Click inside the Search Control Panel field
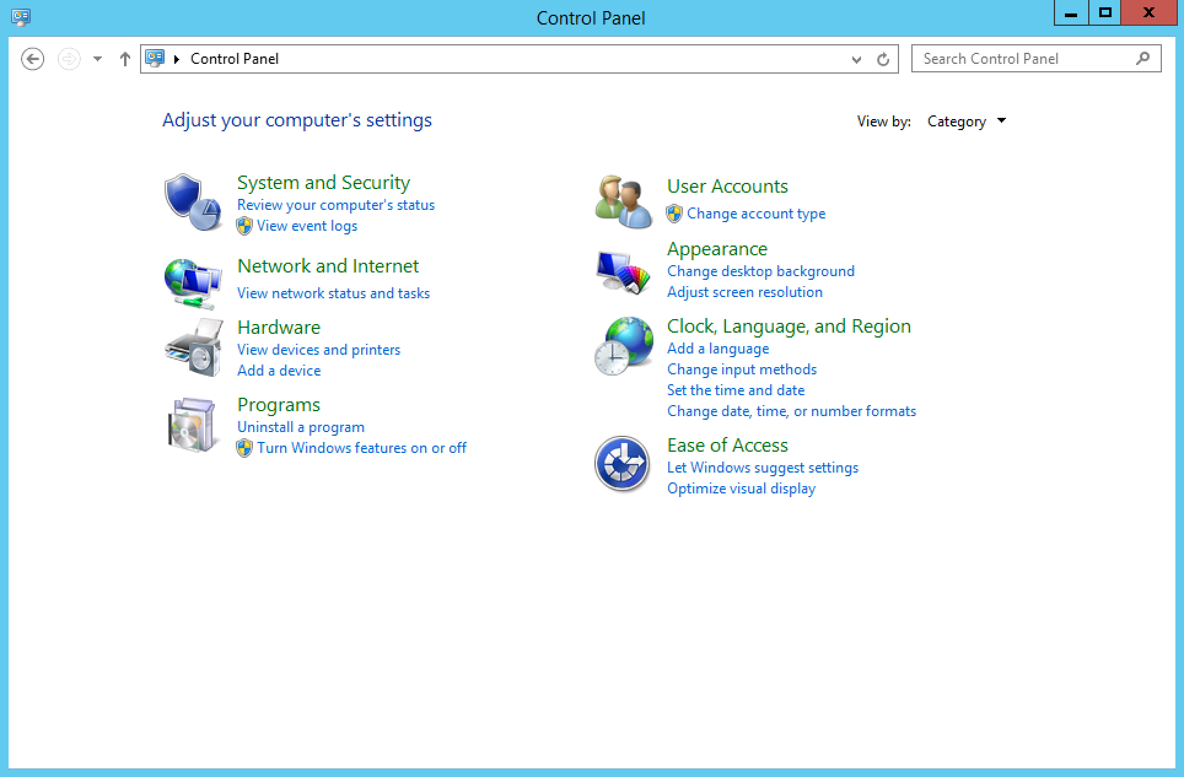This screenshot has width=1184, height=777. coord(1019,58)
